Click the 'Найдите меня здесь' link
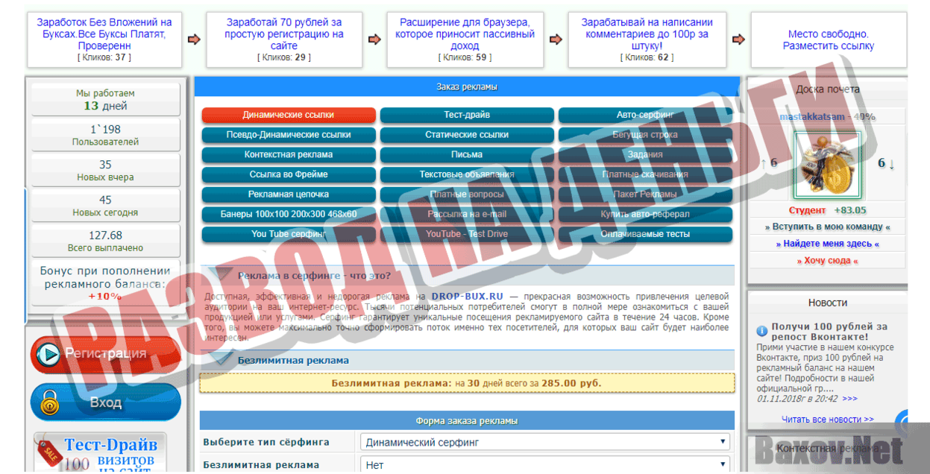This screenshot has height=474, width=930. tap(827, 244)
